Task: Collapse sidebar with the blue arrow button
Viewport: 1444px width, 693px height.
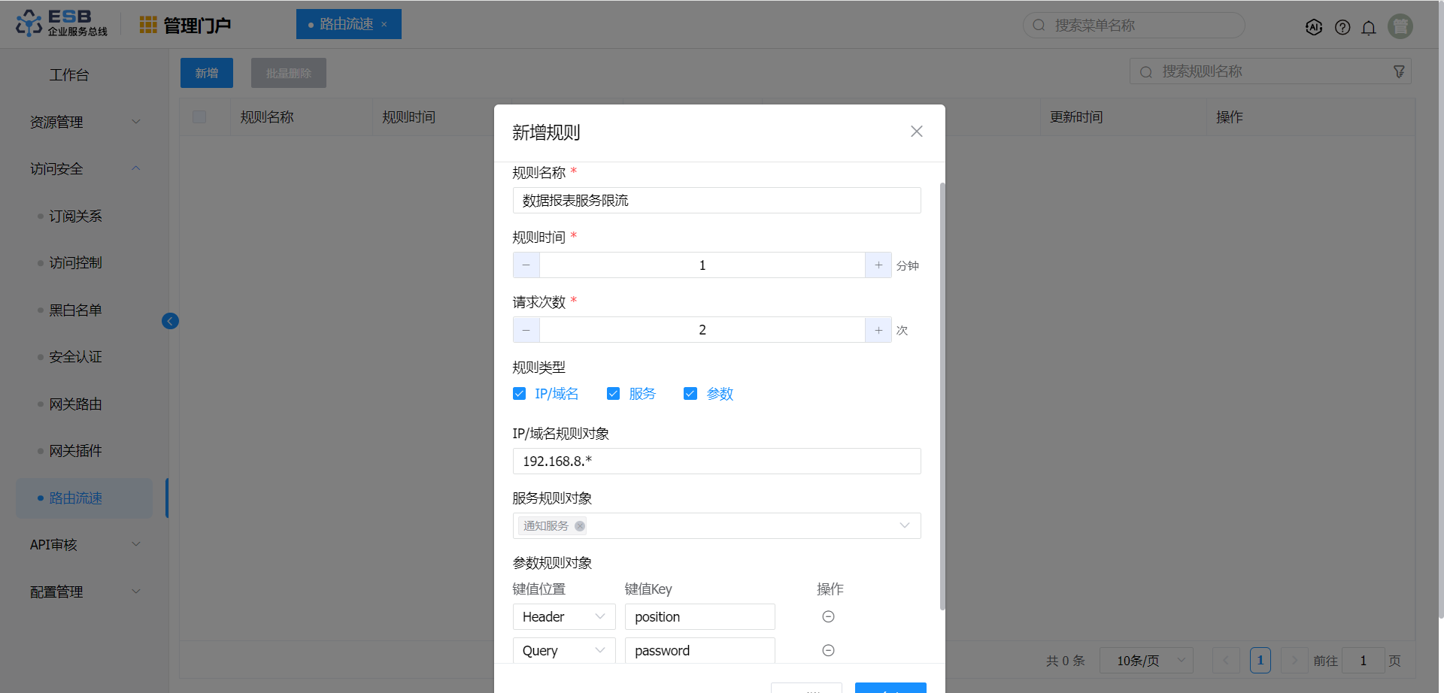Action: [x=170, y=321]
